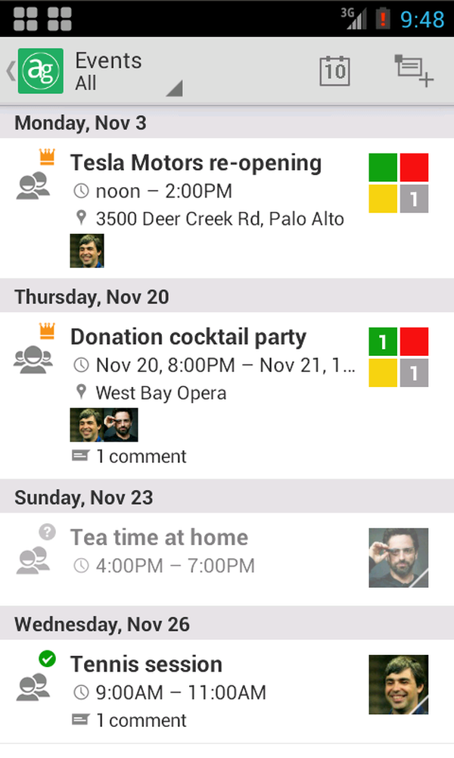454x758 pixels.
Task: Open the Tesla Motors re-opening event
Action: pyautogui.click(x=196, y=163)
